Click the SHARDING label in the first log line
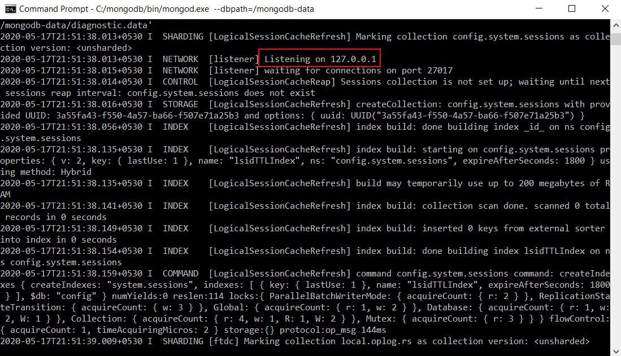This screenshot has height=356, width=621. click(x=180, y=37)
